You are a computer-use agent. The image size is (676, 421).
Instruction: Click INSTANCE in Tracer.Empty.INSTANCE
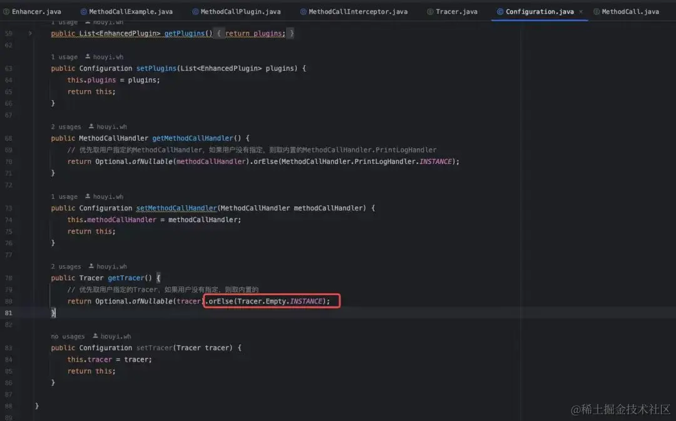tap(306, 301)
